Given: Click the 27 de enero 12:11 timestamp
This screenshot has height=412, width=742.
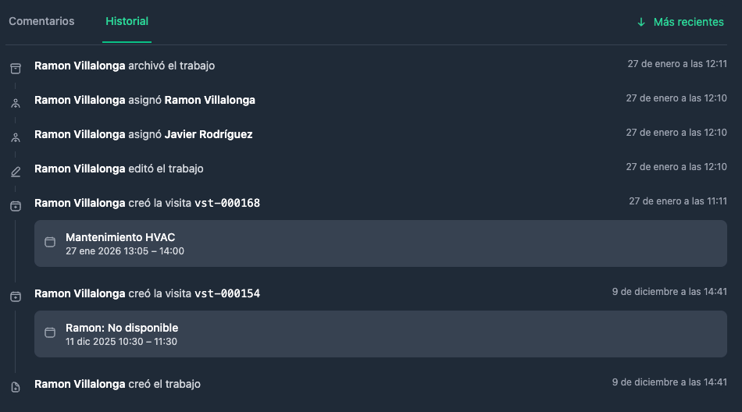Looking at the screenshot, I should tap(677, 64).
